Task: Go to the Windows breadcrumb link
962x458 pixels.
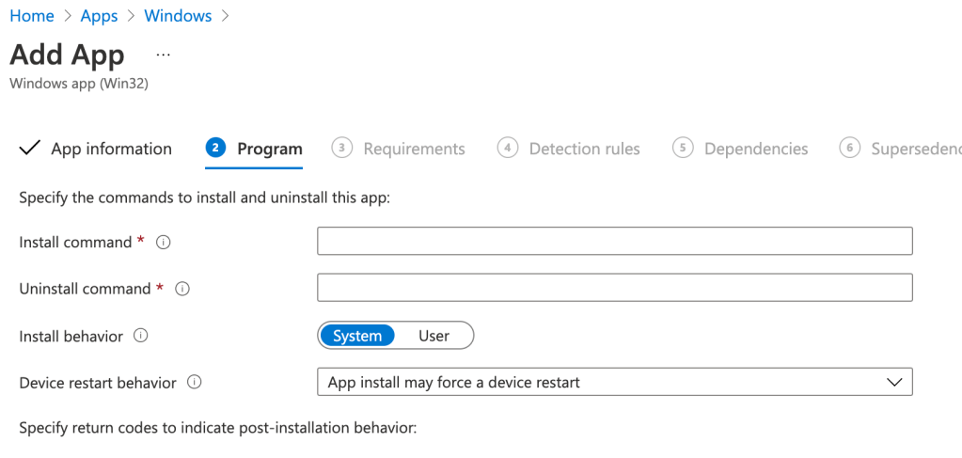Action: [178, 16]
